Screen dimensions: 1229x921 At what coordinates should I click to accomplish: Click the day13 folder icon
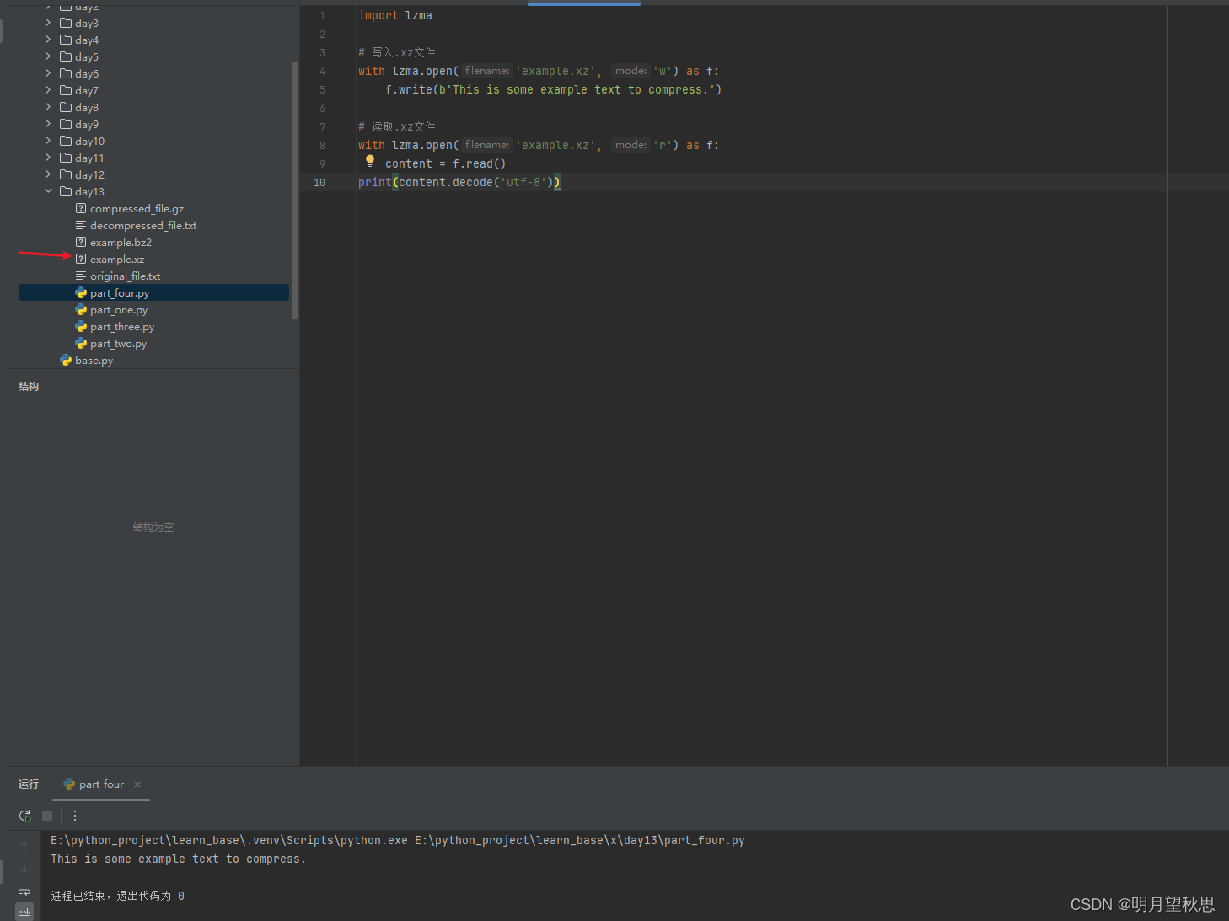(x=66, y=191)
